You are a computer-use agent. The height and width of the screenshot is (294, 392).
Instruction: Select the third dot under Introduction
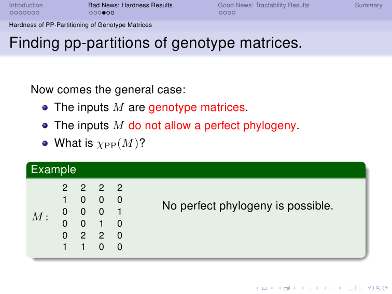coord(20,13)
